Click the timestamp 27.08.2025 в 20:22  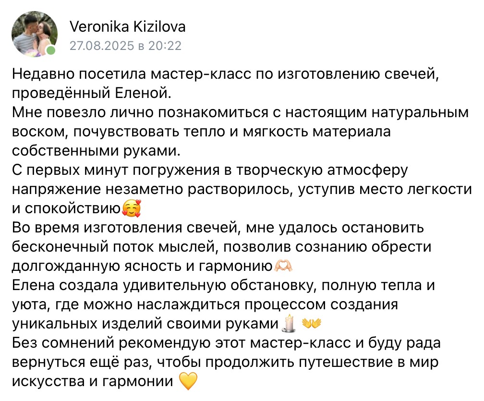(125, 46)
